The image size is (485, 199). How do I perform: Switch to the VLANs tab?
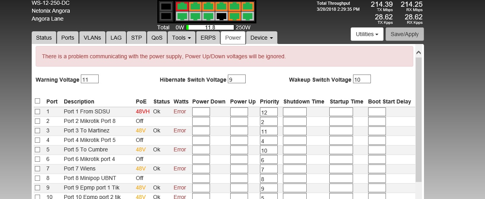tap(92, 38)
